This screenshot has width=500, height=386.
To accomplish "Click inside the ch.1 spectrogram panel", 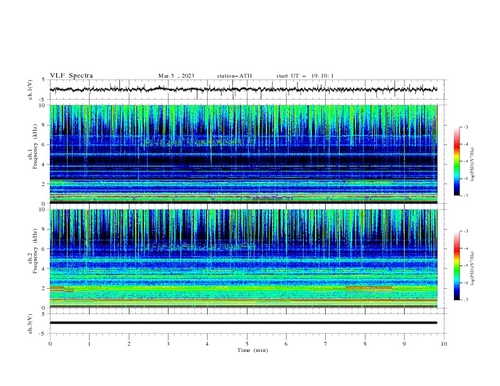I will (243, 154).
